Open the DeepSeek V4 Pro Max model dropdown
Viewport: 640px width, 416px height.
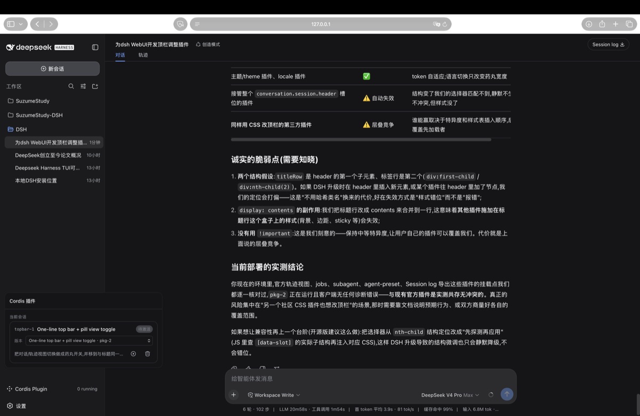pos(450,395)
